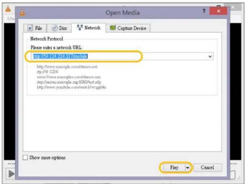
Task: Click the rtp://@:1234 example text
Action: coord(47,72)
